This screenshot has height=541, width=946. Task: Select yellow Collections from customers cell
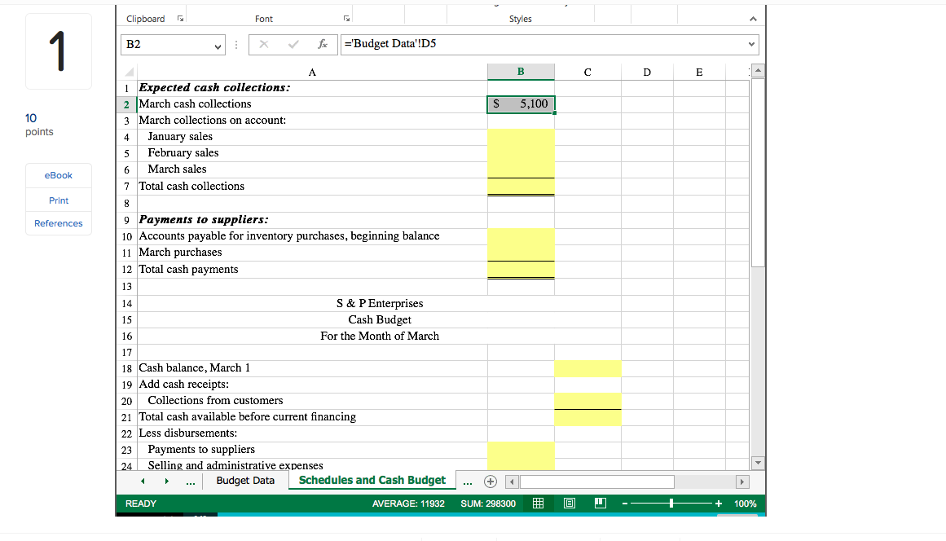click(587, 401)
